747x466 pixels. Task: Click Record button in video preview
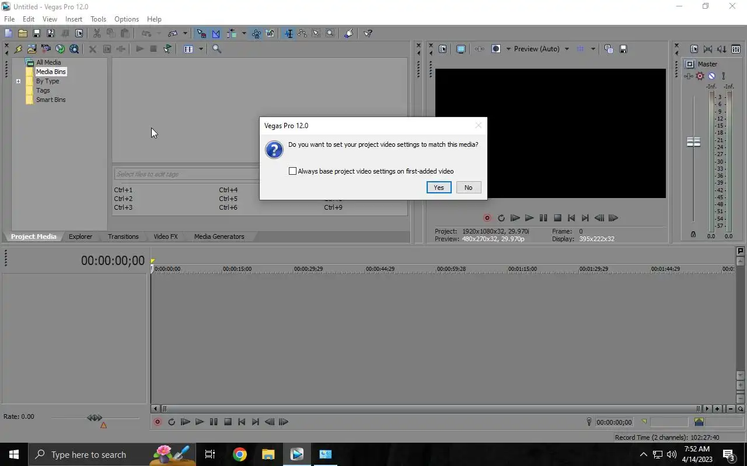(487, 218)
